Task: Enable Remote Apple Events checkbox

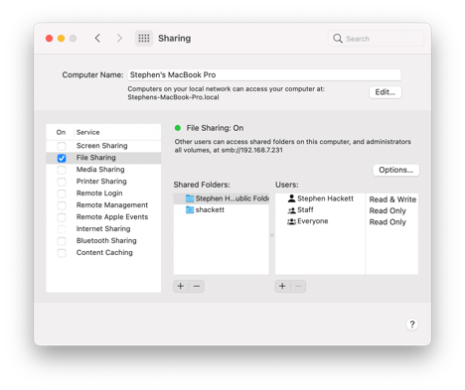Action: click(62, 217)
